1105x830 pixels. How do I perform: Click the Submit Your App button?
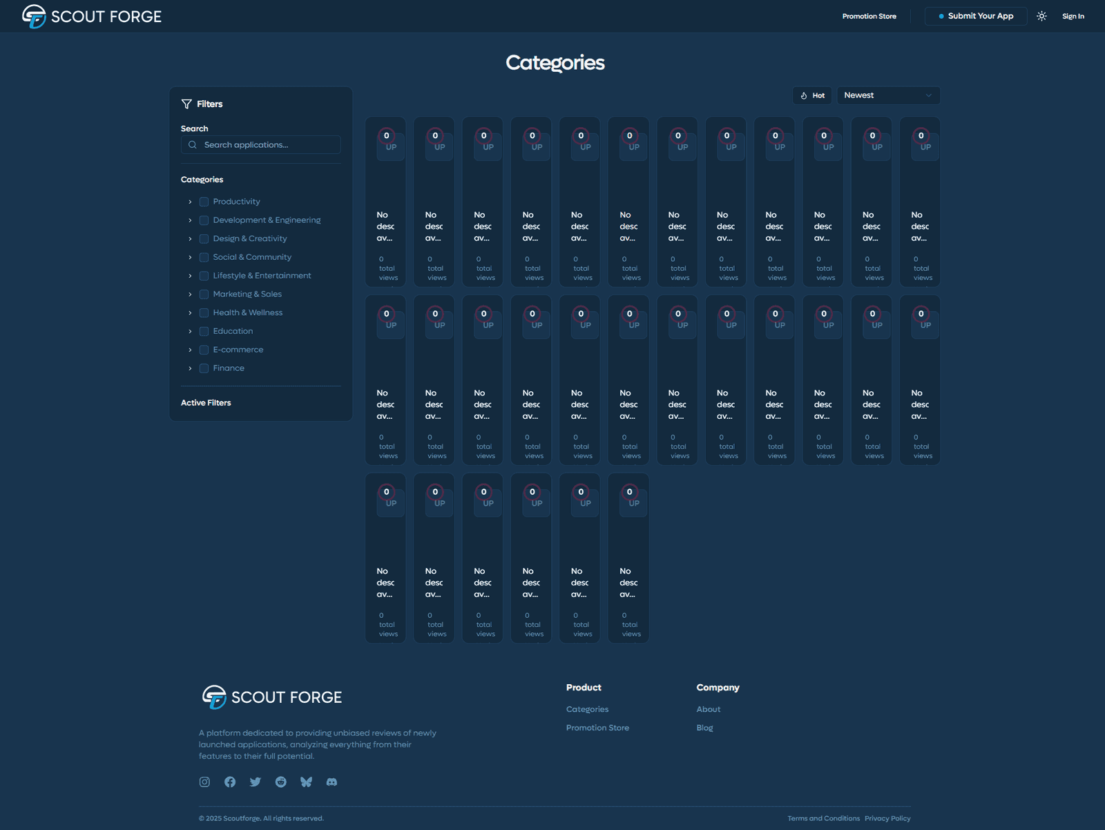975,16
